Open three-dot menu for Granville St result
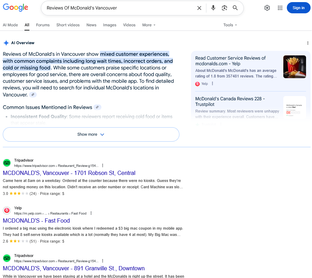Image resolution: width=312 pixels, height=278 pixels. tap(102, 261)
